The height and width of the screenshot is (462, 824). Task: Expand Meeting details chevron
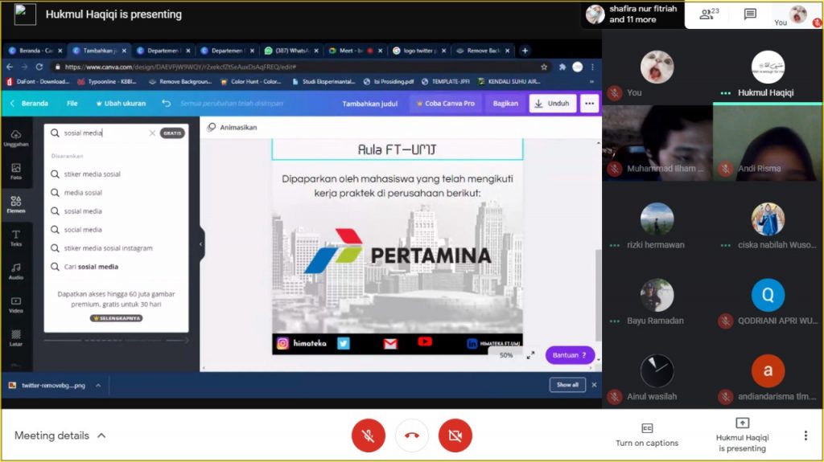click(x=101, y=435)
